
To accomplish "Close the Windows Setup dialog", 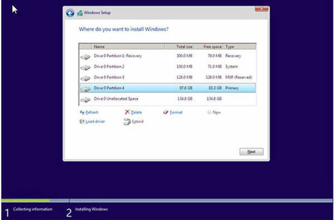I will tap(262, 9).
